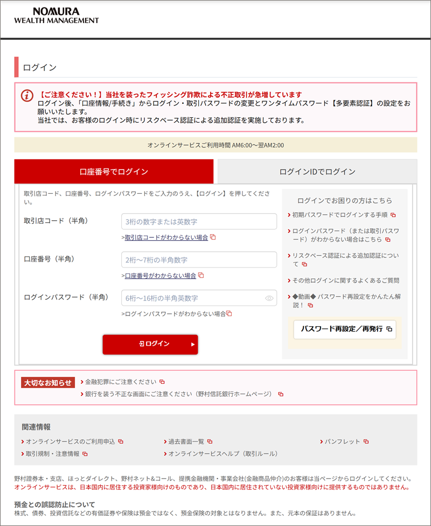Switch to 口座番号でログイン tab
Viewport: 431px width, 526px height.
pos(114,172)
